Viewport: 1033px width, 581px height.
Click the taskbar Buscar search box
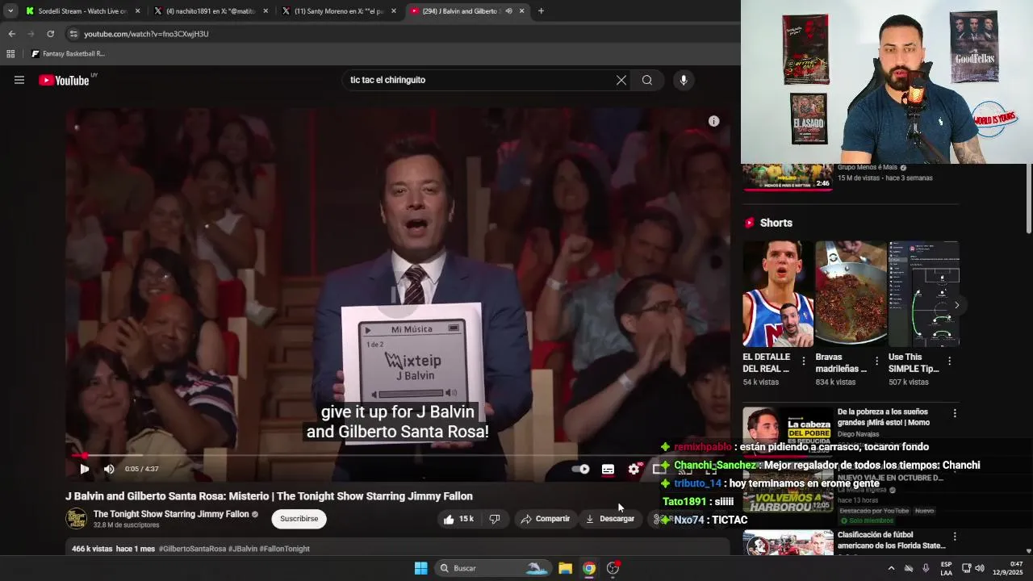(493, 568)
